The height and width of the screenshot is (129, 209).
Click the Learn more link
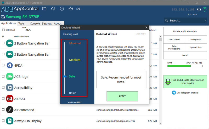(x=140, y=34)
